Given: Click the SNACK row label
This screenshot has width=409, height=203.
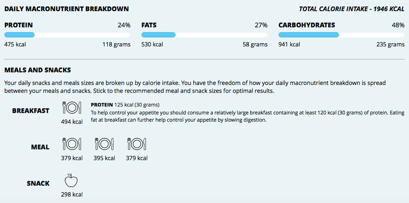Looking at the screenshot, I should (x=38, y=184).
